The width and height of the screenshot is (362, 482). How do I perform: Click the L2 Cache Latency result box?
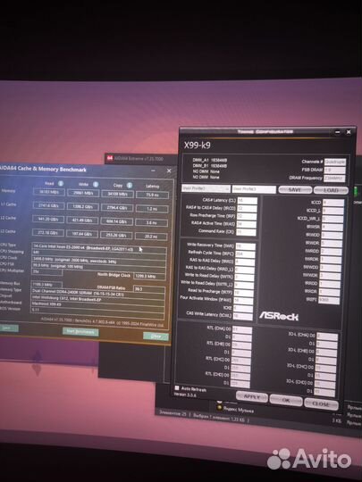coord(151,223)
